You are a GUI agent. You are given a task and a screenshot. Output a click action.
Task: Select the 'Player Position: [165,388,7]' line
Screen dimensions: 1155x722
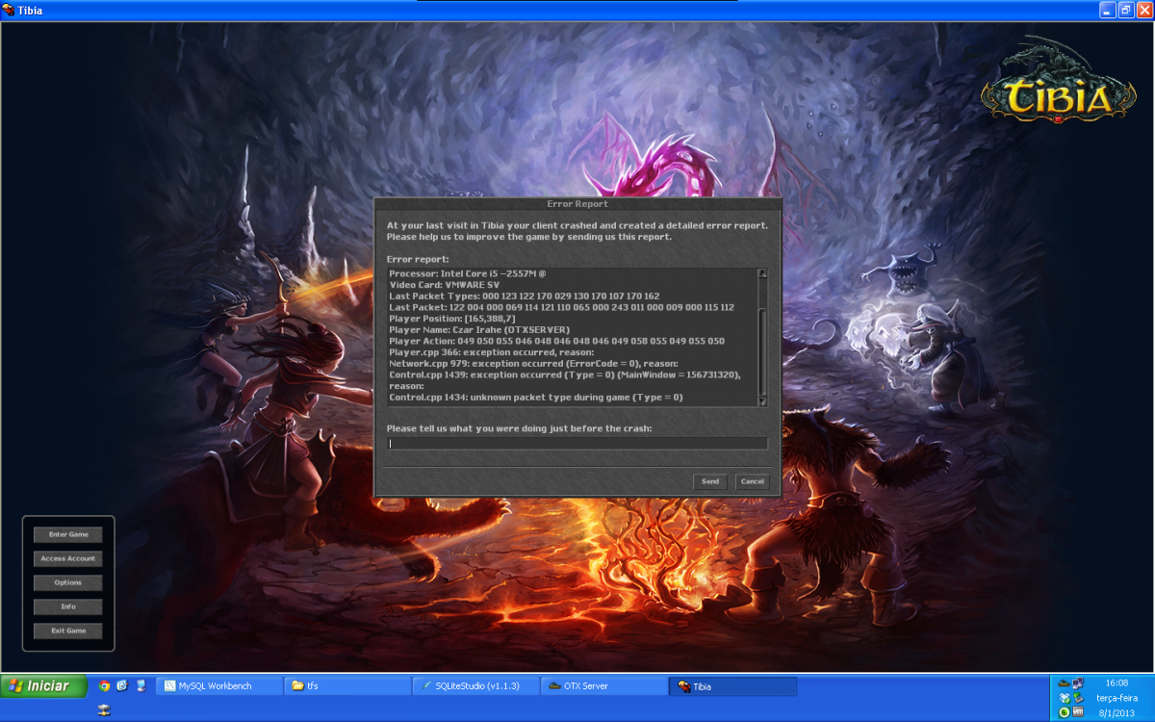point(452,319)
